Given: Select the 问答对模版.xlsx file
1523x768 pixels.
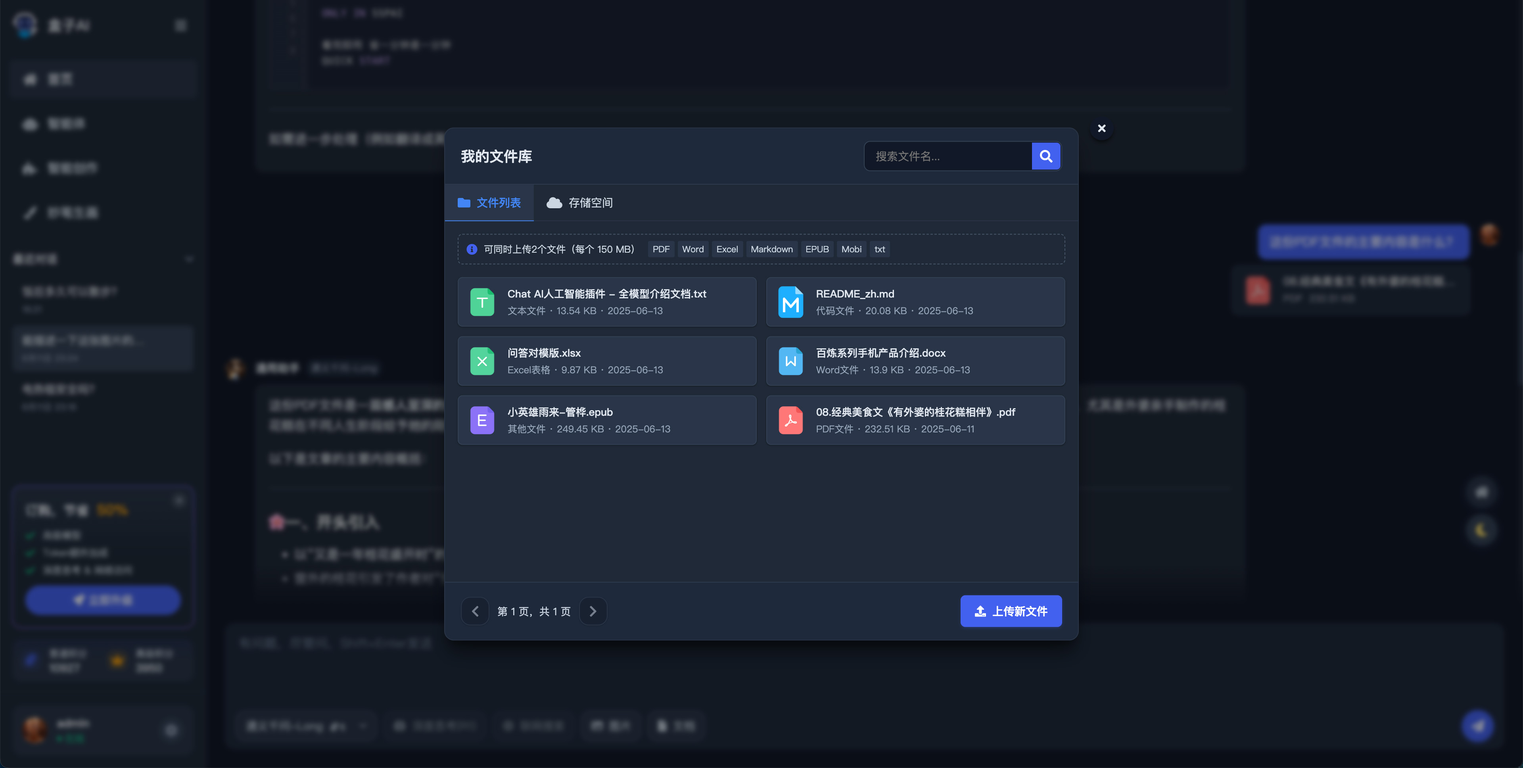Looking at the screenshot, I should (606, 361).
